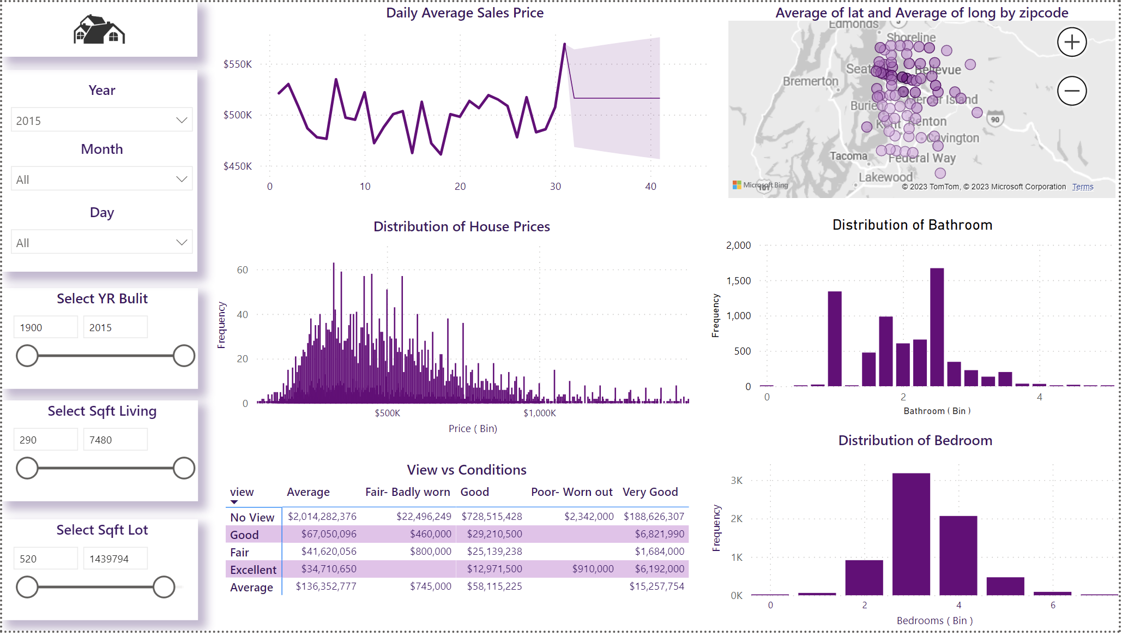
Task: Zoom in on the zipcode map
Action: click(x=1072, y=42)
